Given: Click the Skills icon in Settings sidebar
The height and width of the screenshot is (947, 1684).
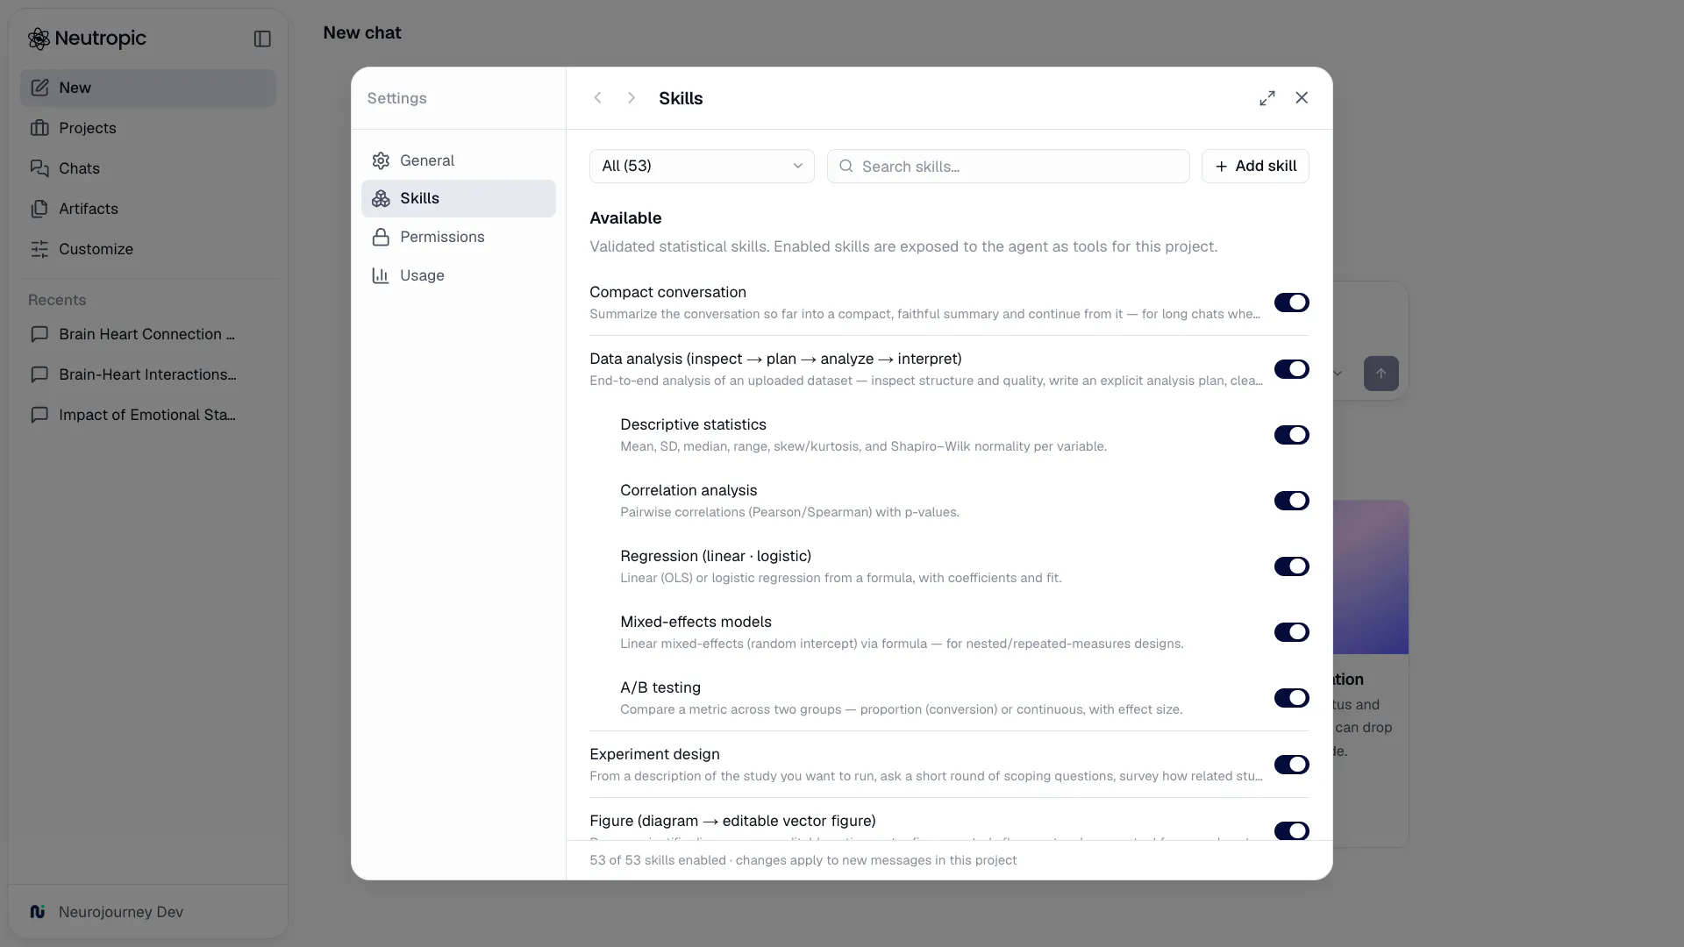Looking at the screenshot, I should coord(381,199).
